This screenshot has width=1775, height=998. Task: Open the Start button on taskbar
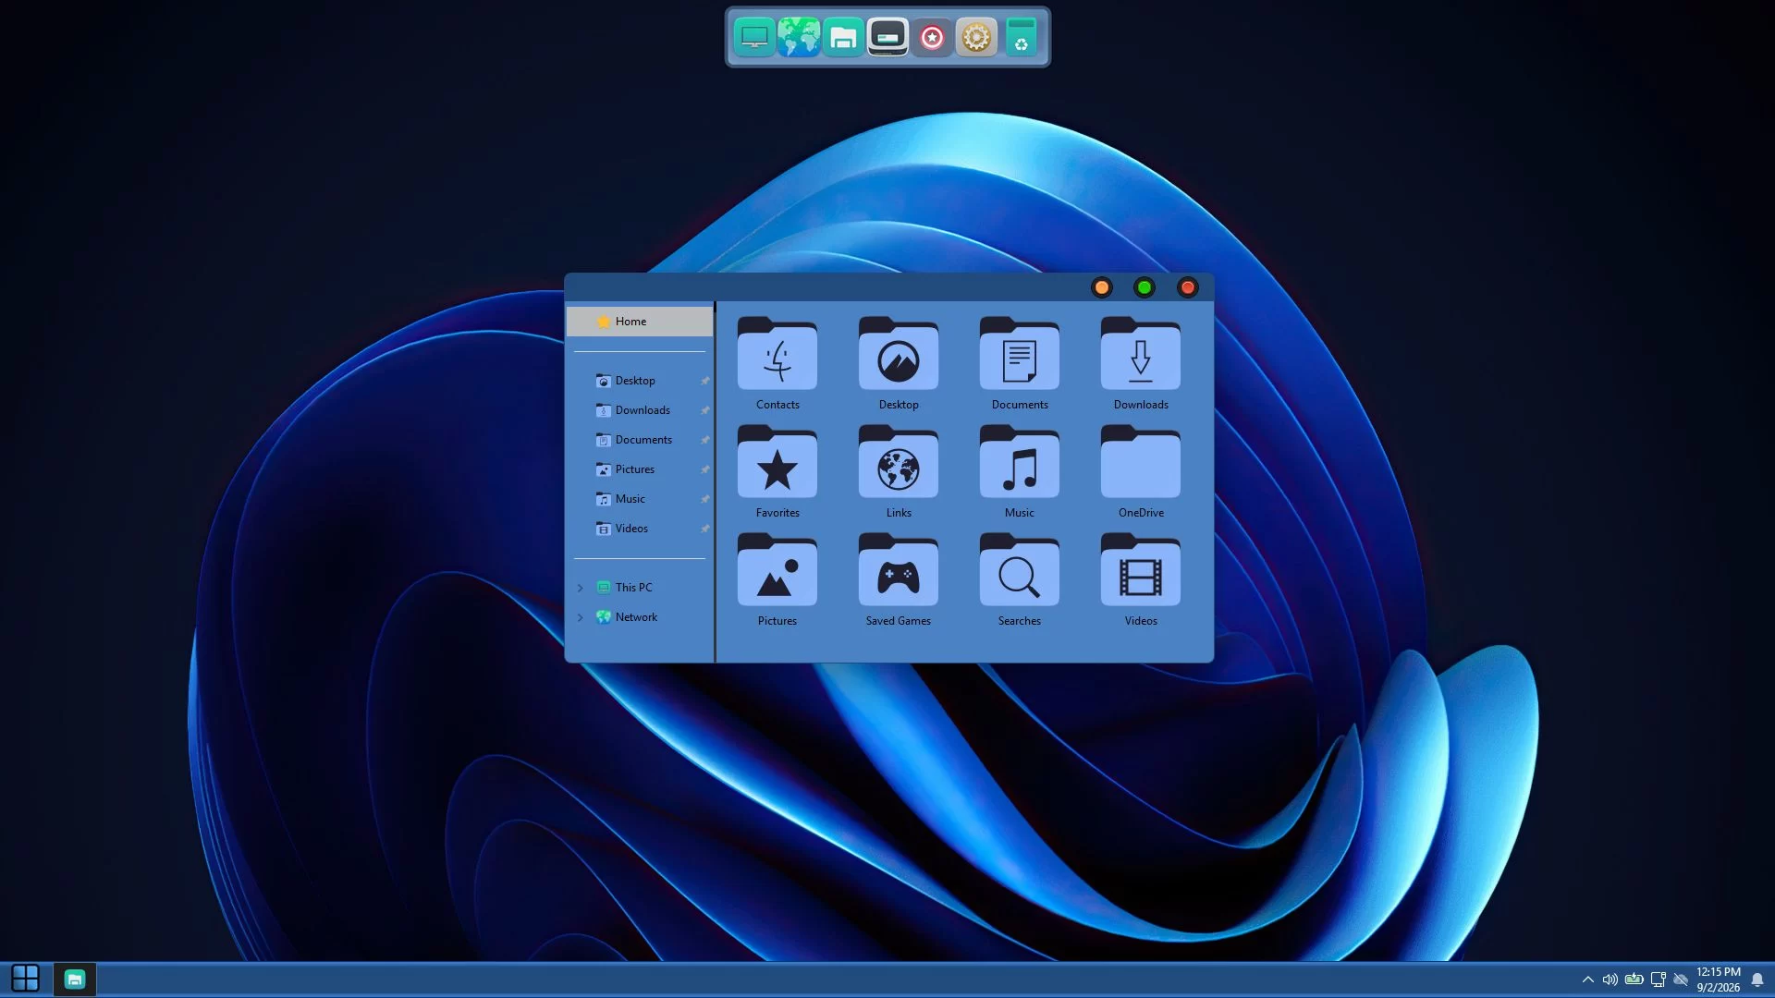(x=25, y=978)
